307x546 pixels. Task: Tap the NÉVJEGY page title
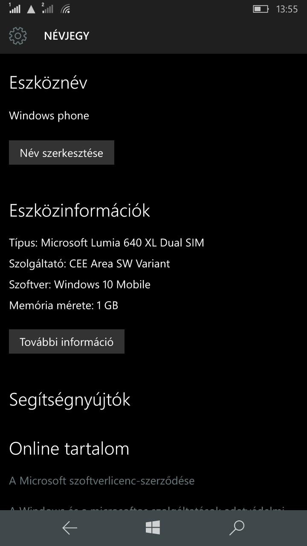[x=67, y=36]
